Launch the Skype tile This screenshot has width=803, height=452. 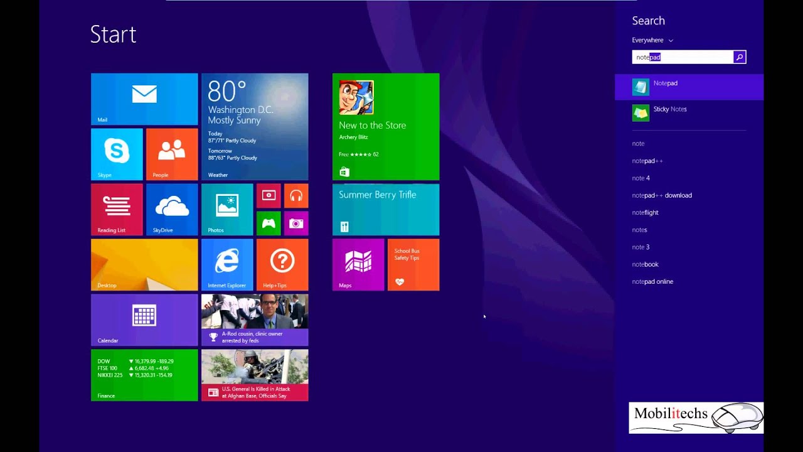coord(117,154)
